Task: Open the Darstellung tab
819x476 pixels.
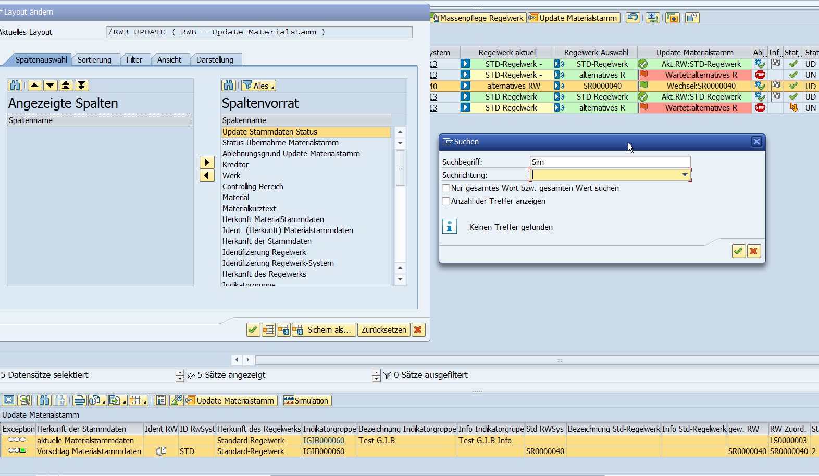Action: click(215, 60)
